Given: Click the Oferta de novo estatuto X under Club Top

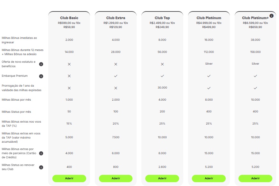Looking at the screenshot, I should [x=162, y=64].
